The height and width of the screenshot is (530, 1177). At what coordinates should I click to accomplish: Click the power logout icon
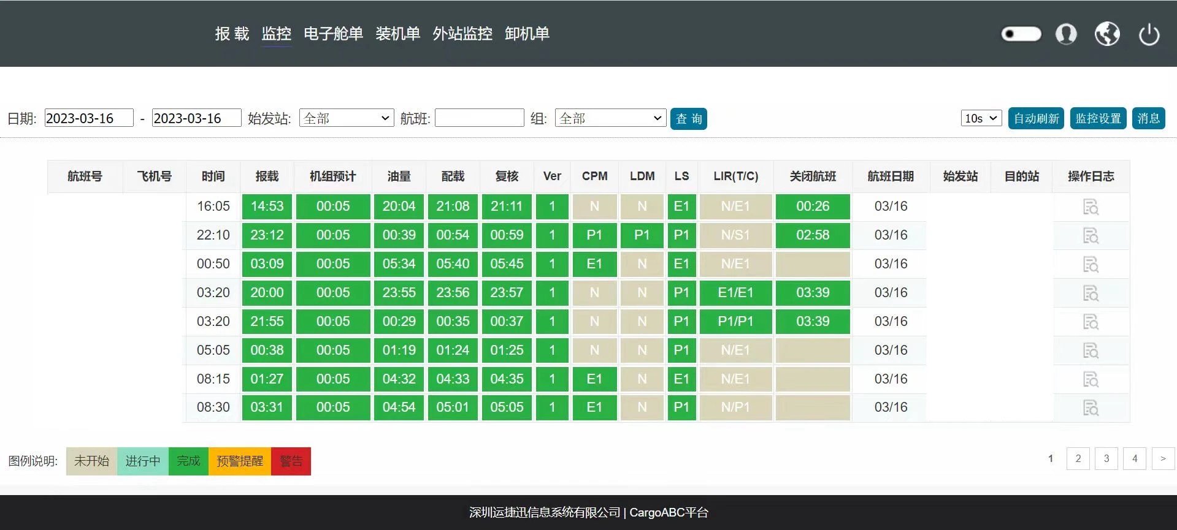[x=1149, y=34]
